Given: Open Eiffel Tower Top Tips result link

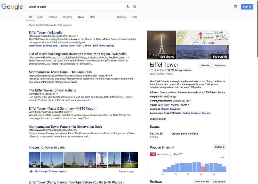Looking at the screenshot, I should click(77, 182).
